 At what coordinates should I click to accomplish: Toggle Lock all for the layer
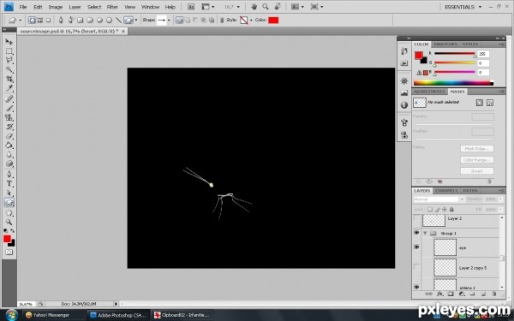point(451,210)
